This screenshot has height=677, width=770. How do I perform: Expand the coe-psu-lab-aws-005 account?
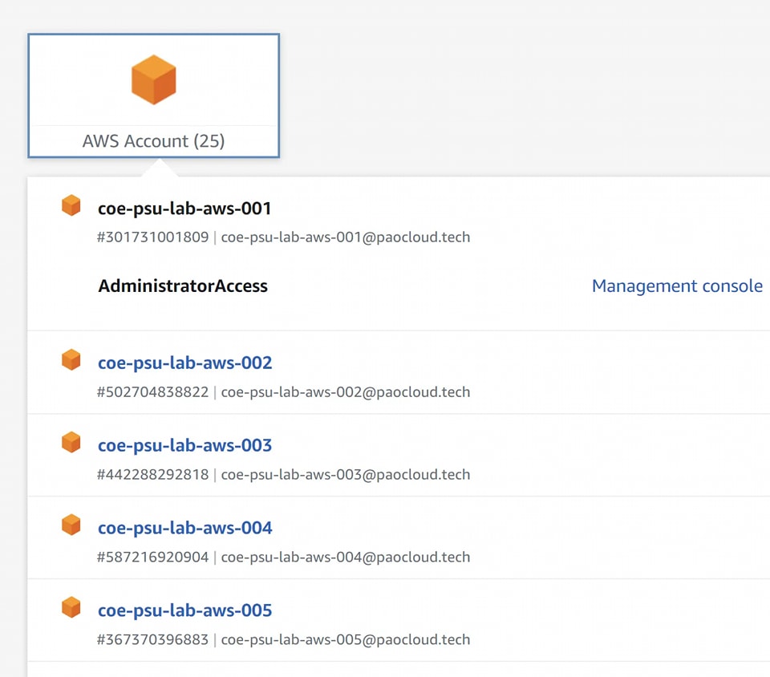184,610
